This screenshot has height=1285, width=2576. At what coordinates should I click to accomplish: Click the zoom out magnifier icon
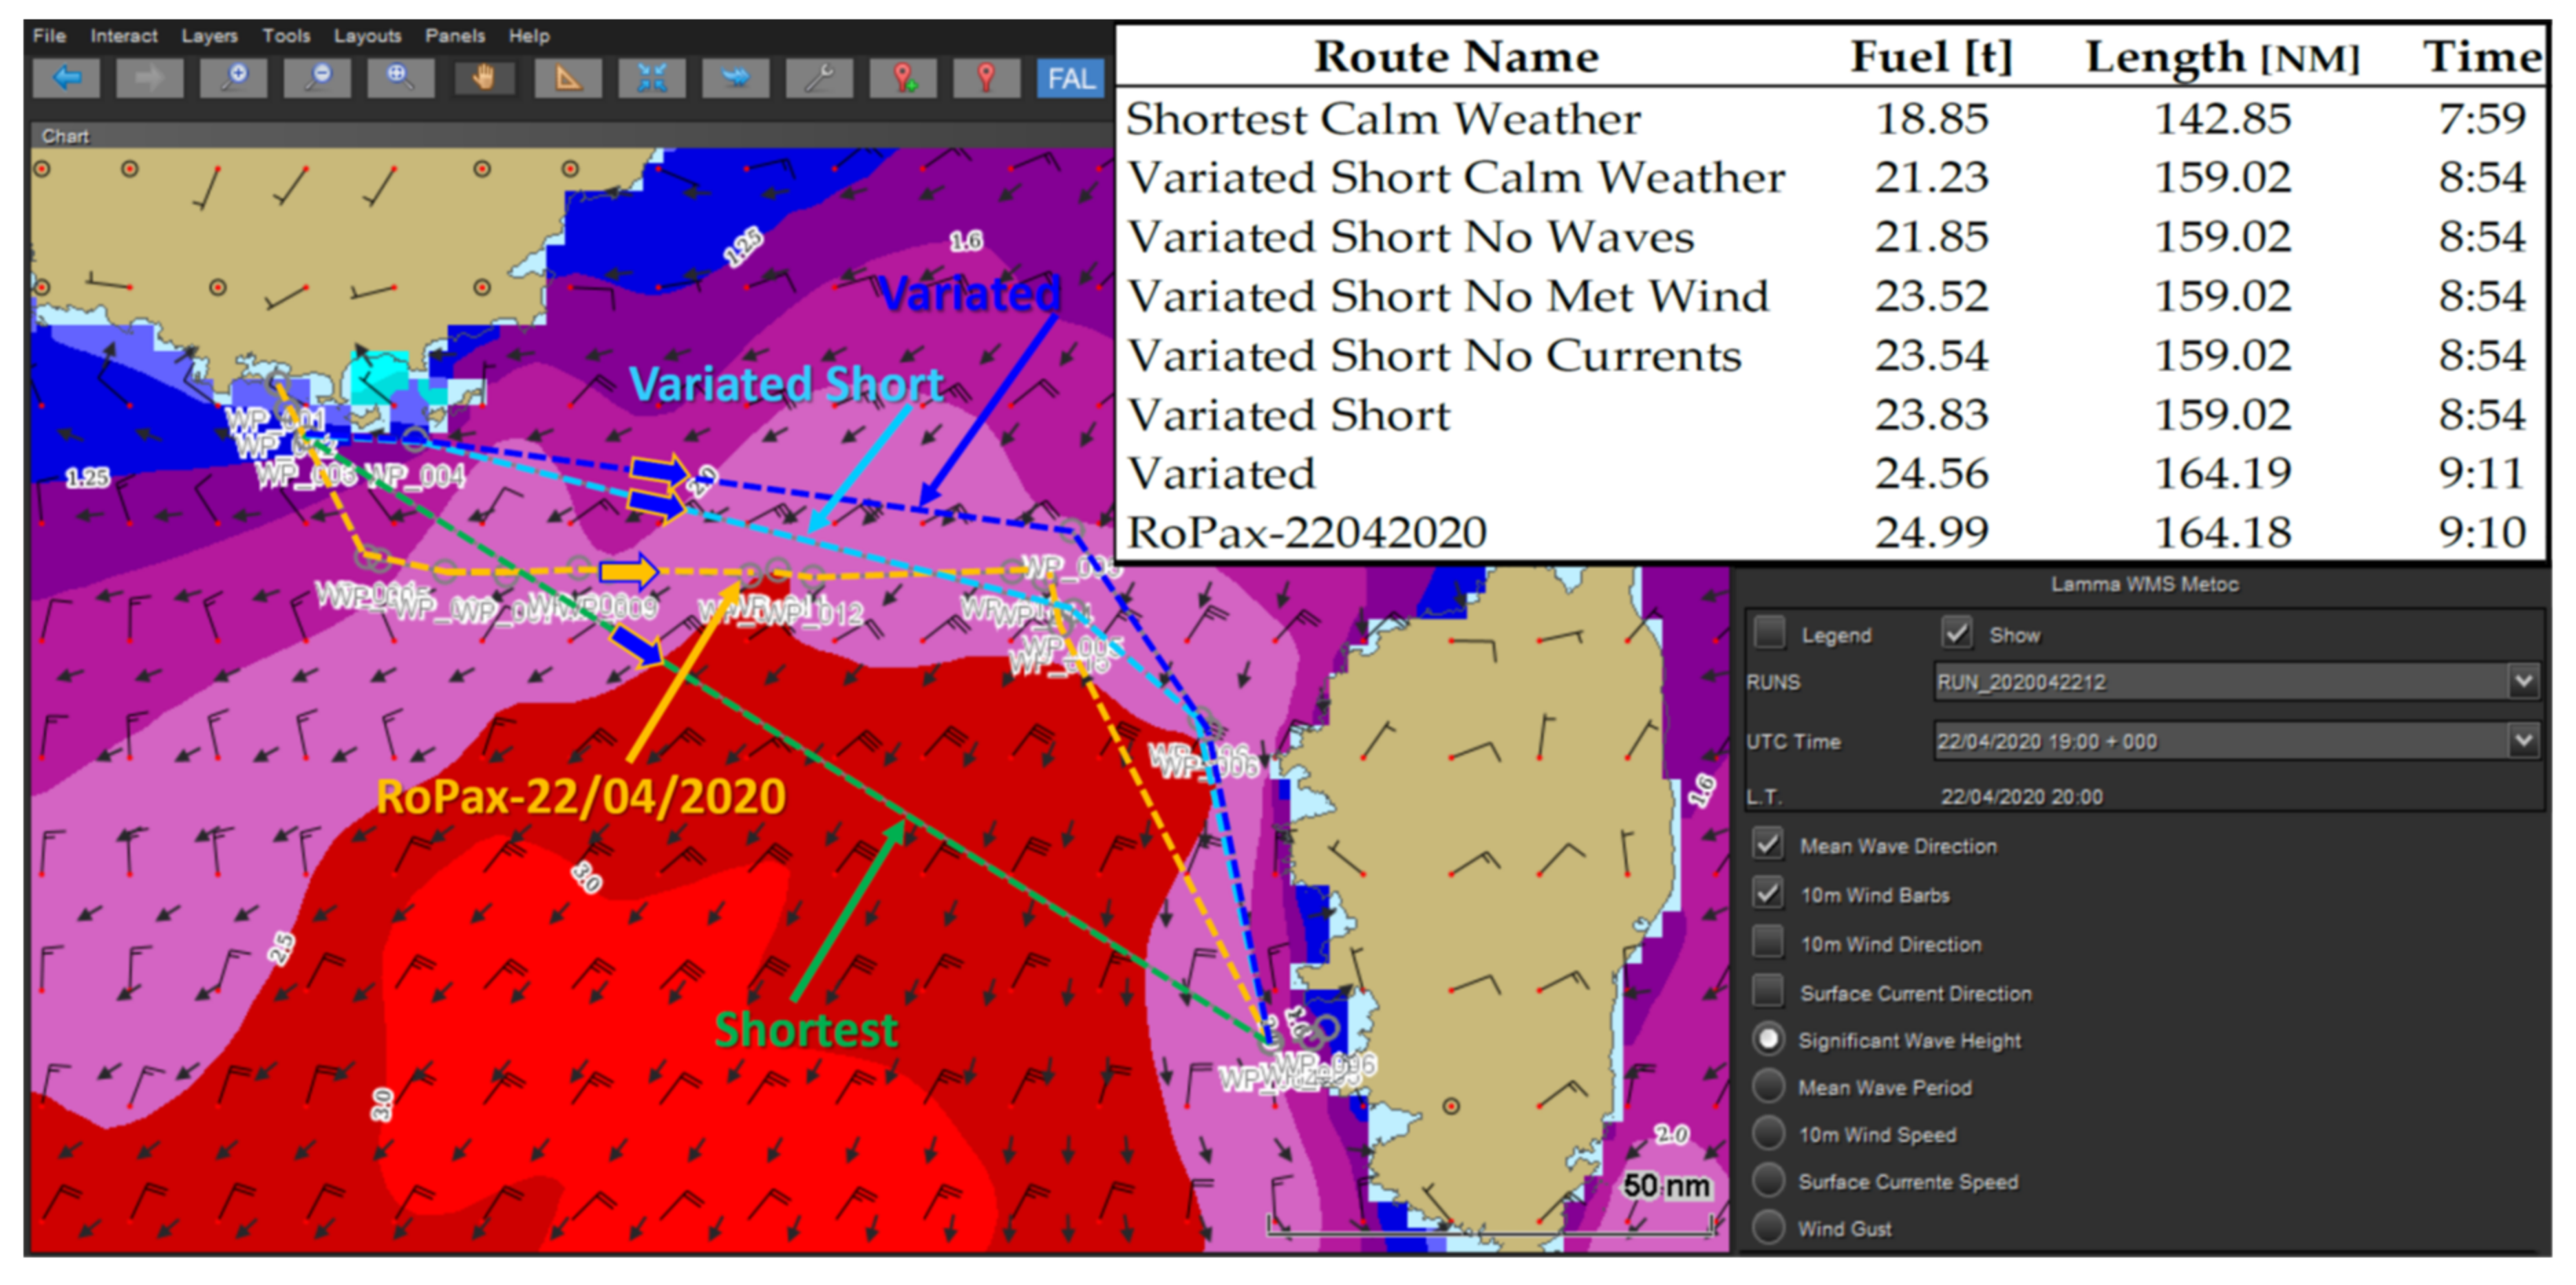(317, 78)
